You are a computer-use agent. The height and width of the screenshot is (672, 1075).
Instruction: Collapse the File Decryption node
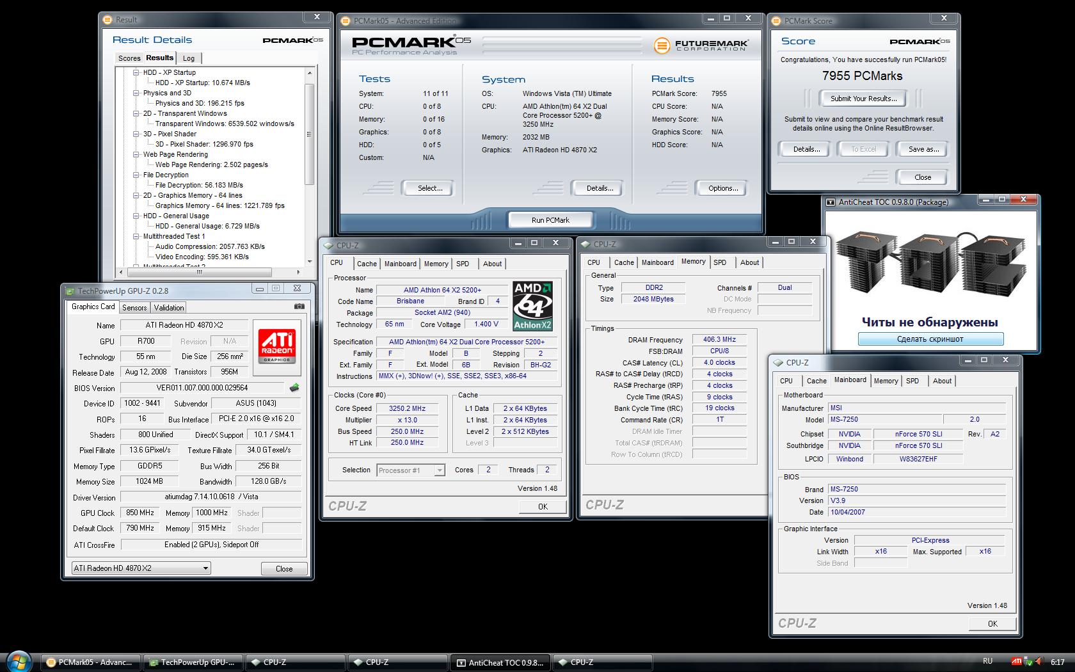pos(136,175)
